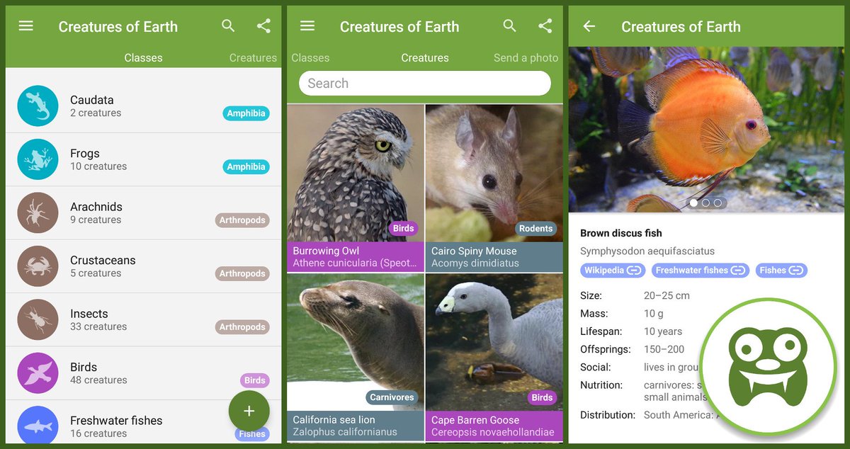Select Classes tab on first screen

click(143, 58)
